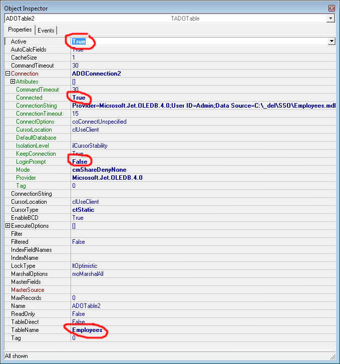Expand the Attributes sub-property
This screenshot has width=340, height=364.
coord(13,82)
